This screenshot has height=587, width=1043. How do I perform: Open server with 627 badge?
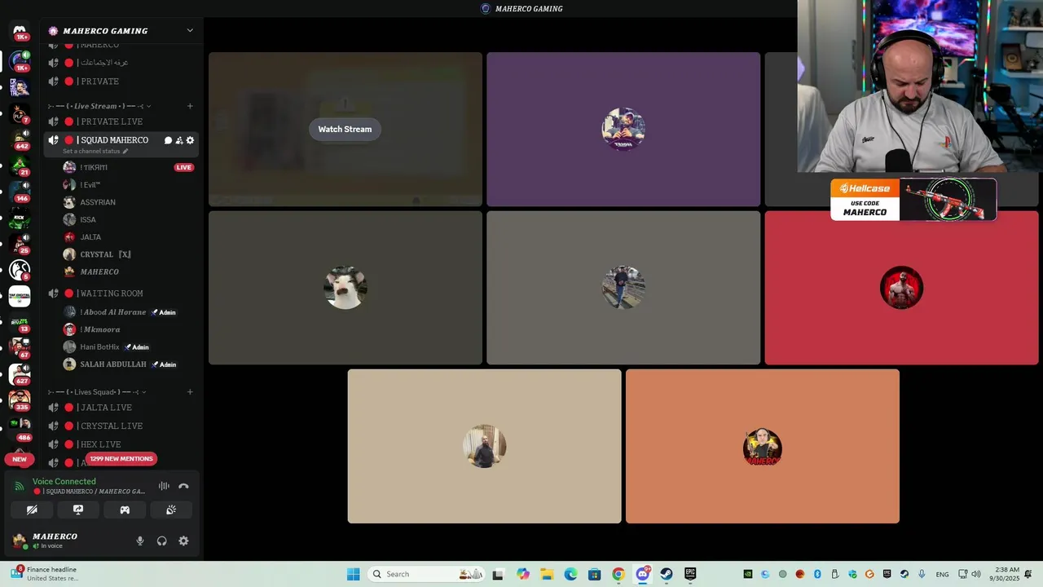coord(20,374)
